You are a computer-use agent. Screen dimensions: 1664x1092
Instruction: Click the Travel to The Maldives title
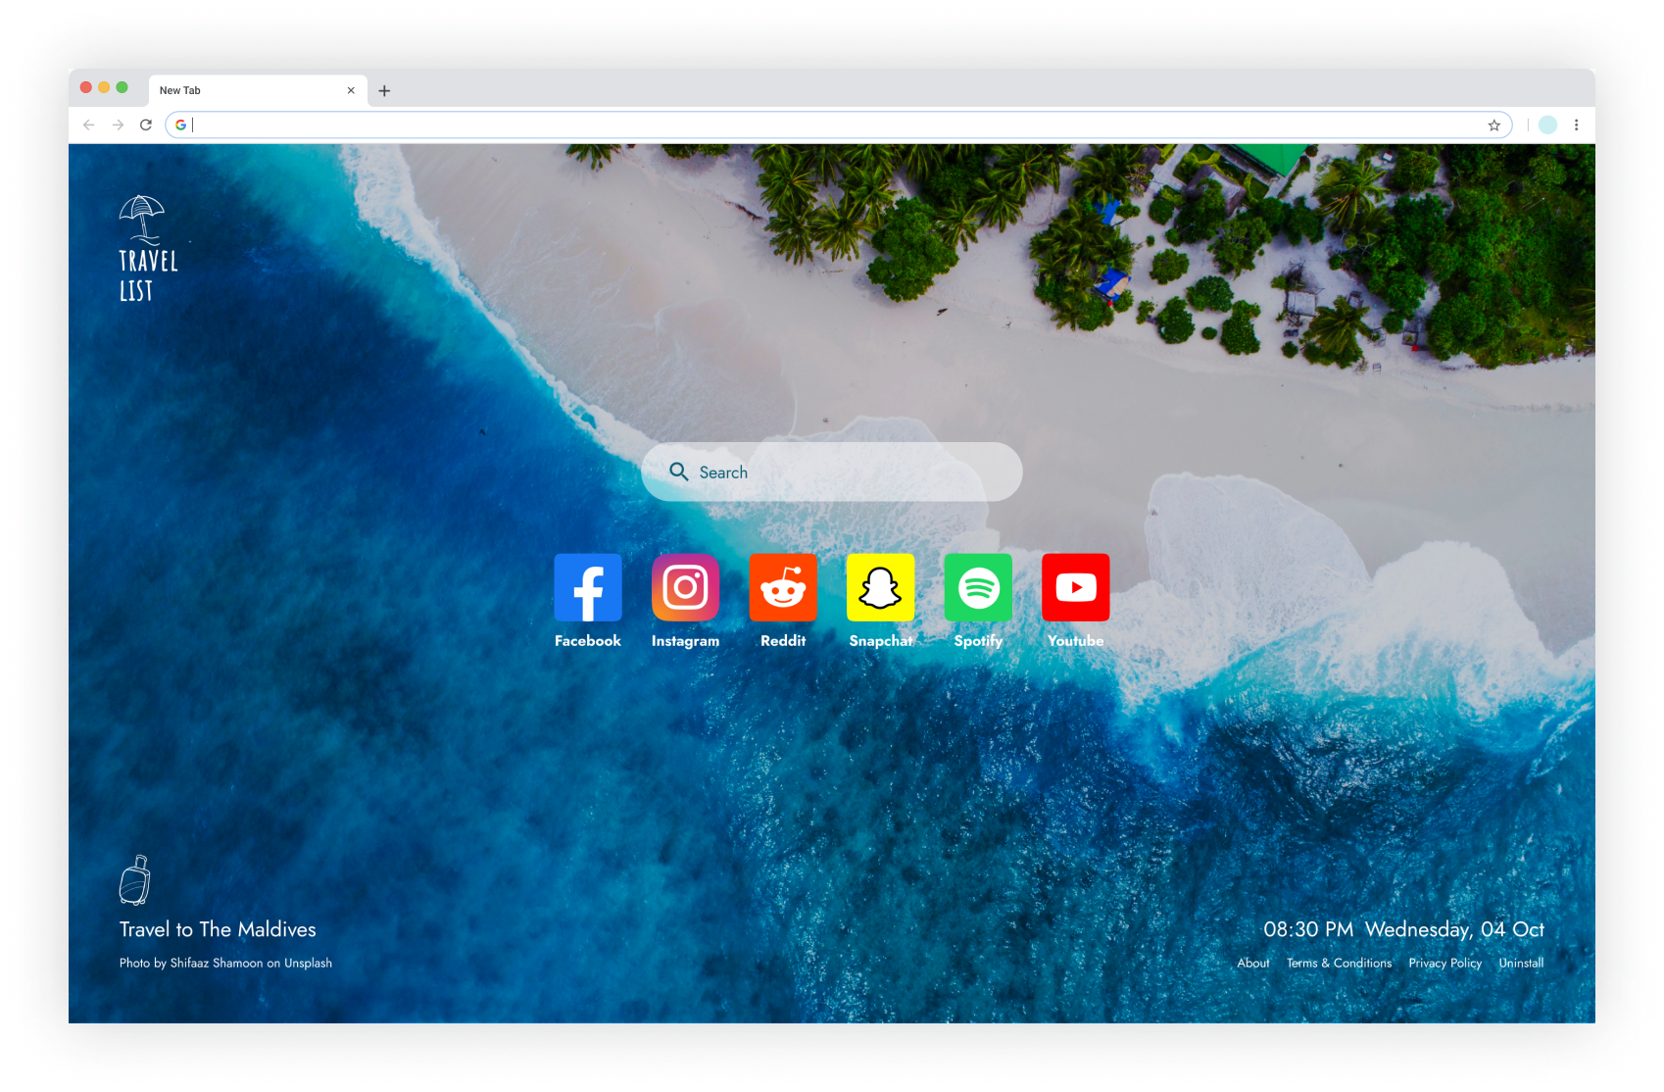click(218, 929)
